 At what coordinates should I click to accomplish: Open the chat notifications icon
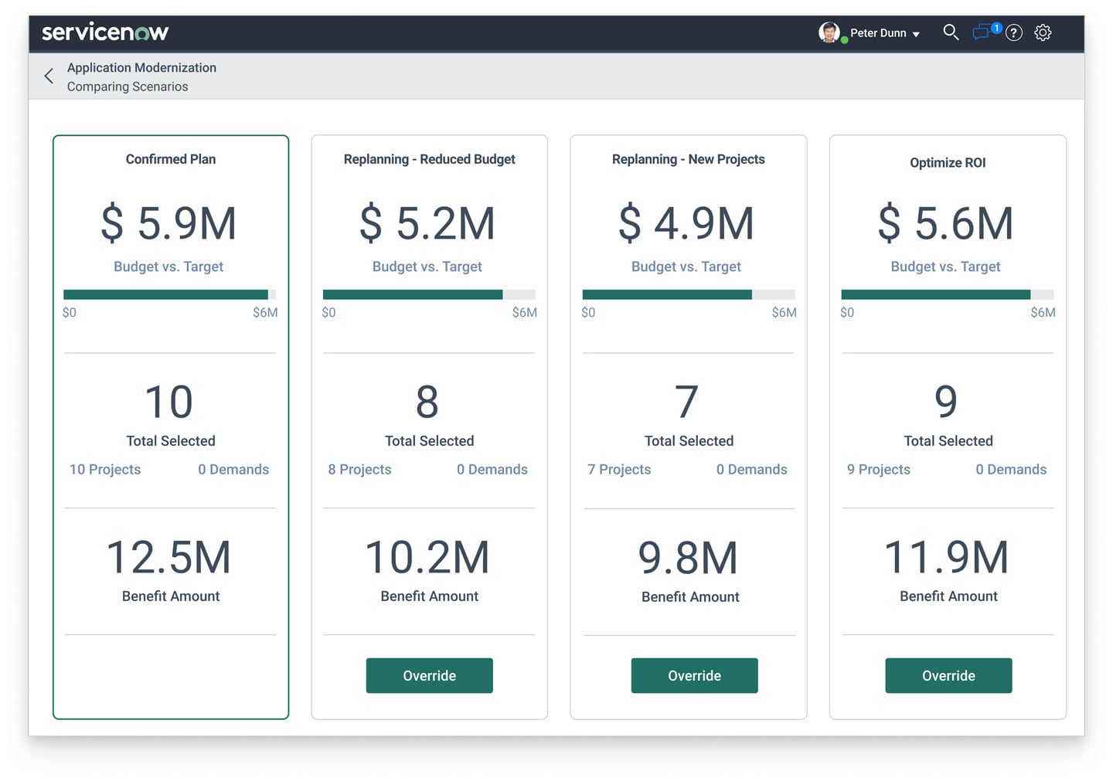tap(982, 32)
